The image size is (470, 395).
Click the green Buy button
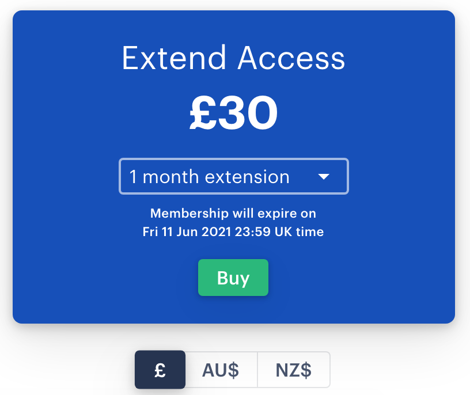(x=233, y=278)
